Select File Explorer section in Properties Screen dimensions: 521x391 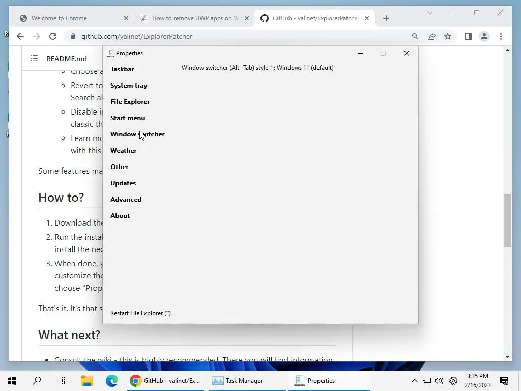(130, 102)
